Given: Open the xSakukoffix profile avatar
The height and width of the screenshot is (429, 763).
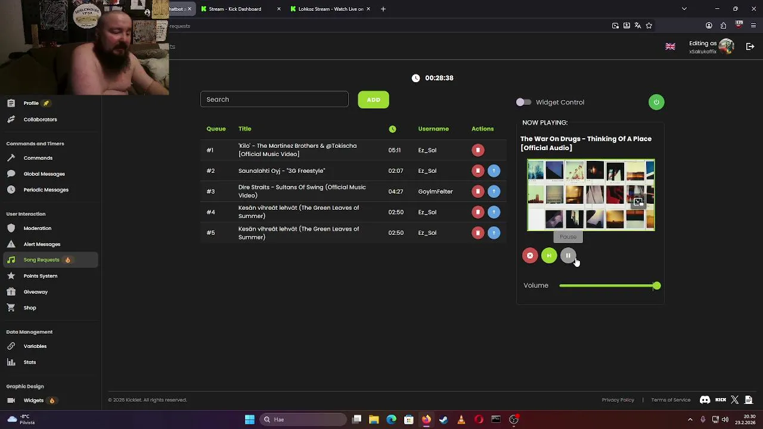Looking at the screenshot, I should (726, 46).
